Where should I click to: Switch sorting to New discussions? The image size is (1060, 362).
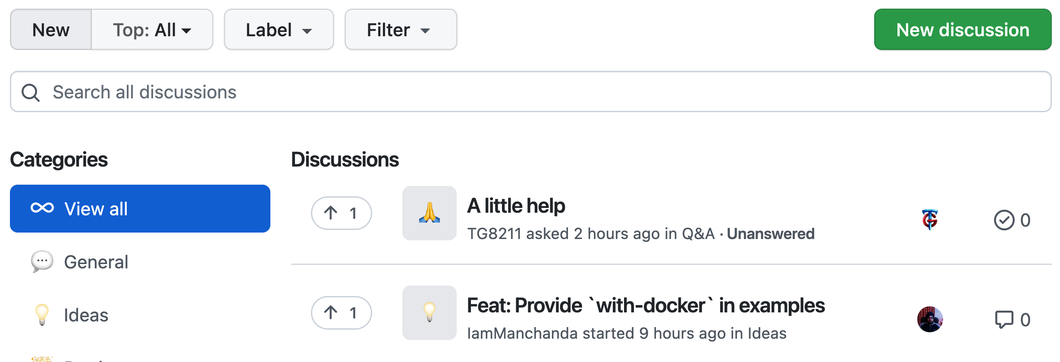click(x=51, y=30)
